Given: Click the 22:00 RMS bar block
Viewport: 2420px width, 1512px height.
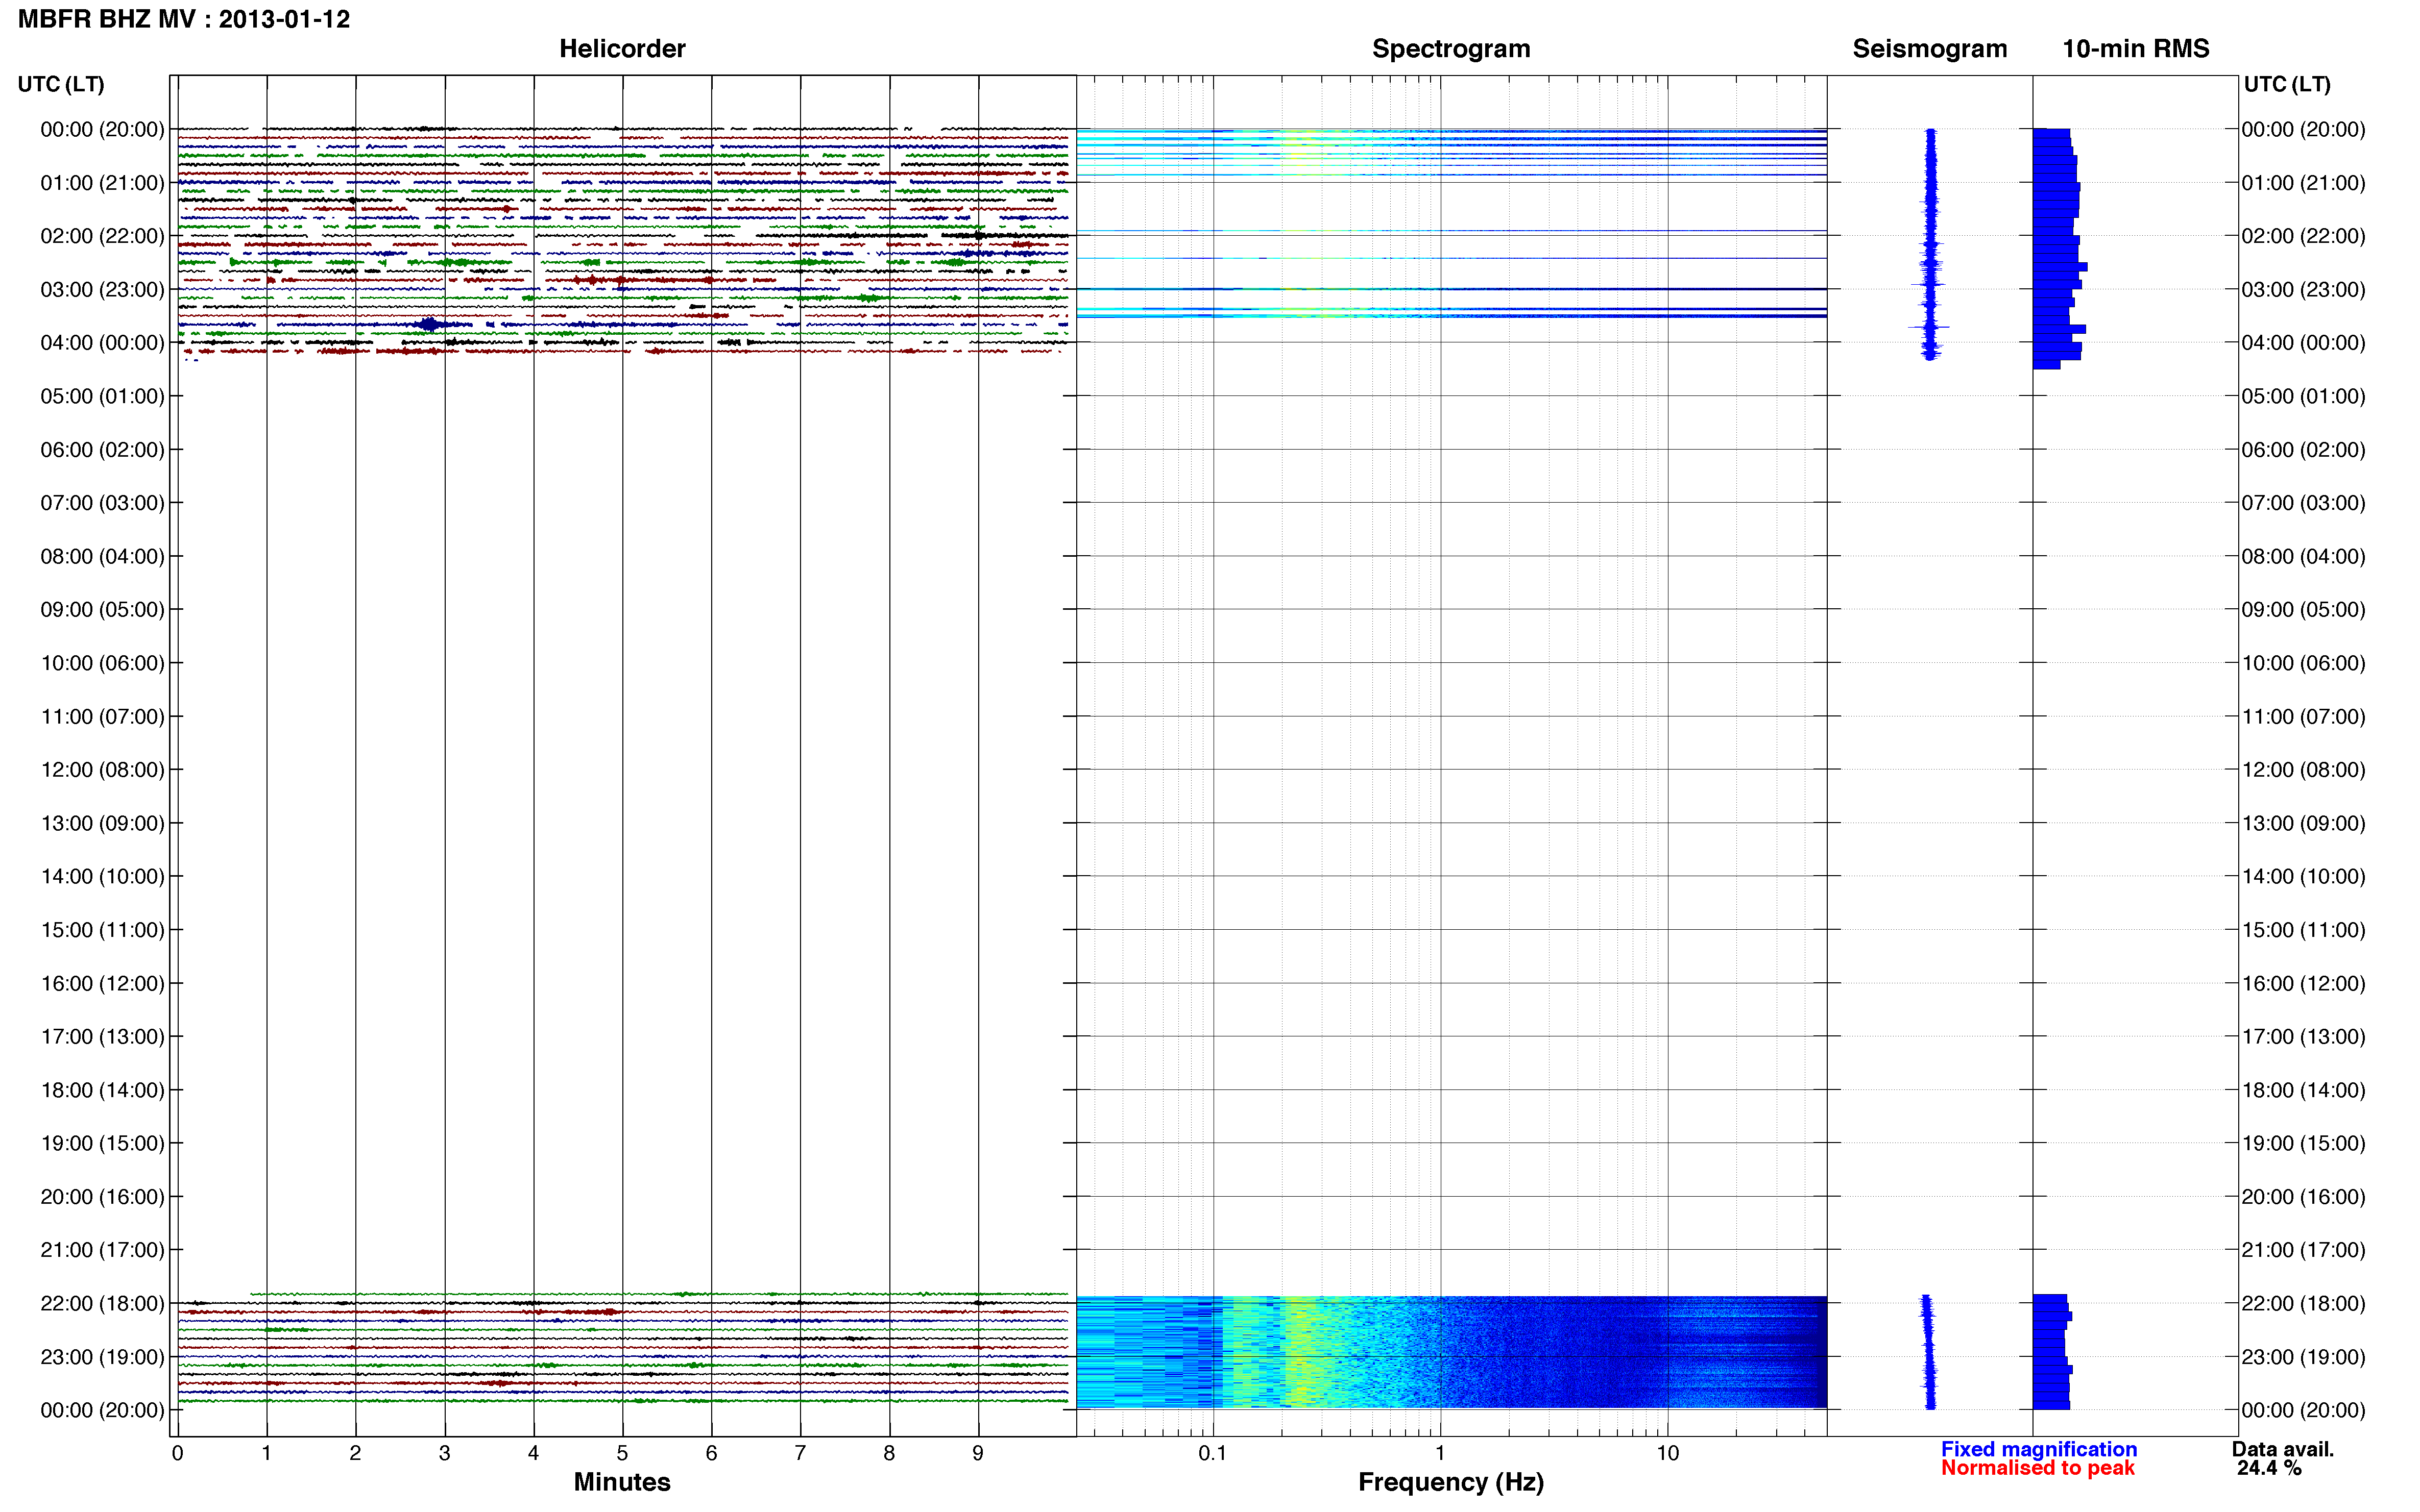Looking at the screenshot, I should pos(2052,1352).
